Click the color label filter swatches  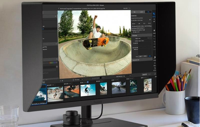point(53,63)
